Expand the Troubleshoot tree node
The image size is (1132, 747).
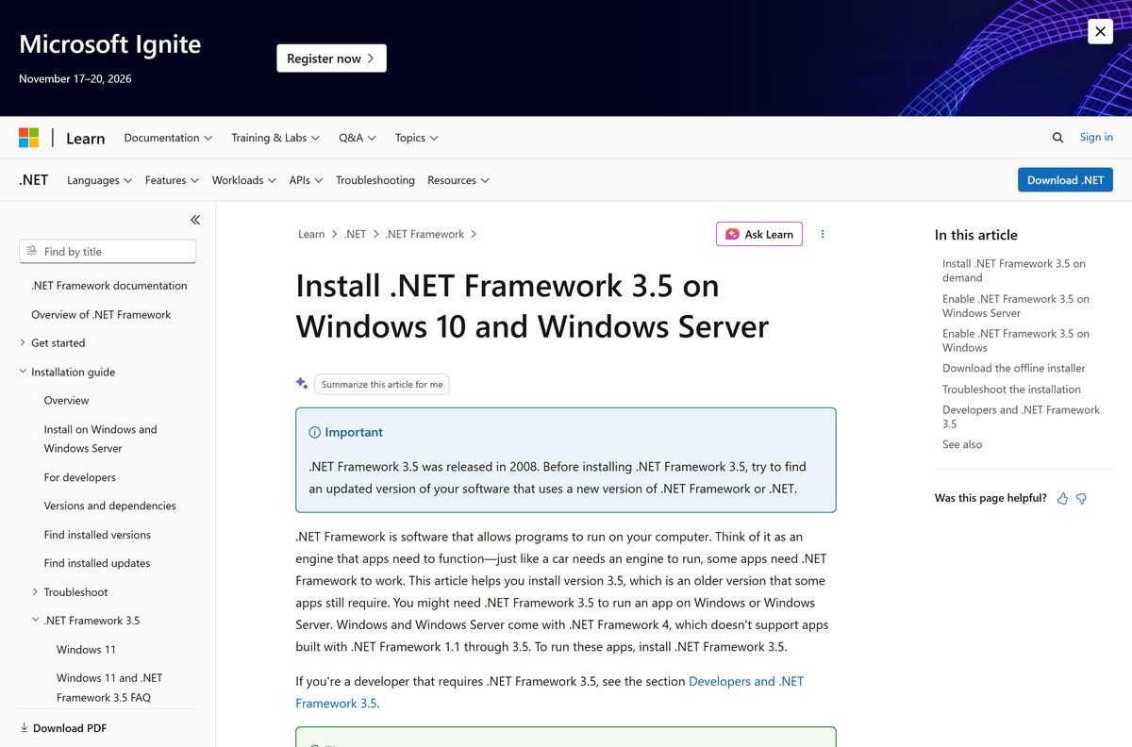point(35,592)
